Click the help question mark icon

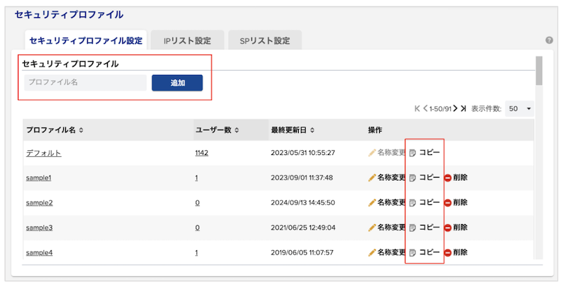(x=549, y=40)
